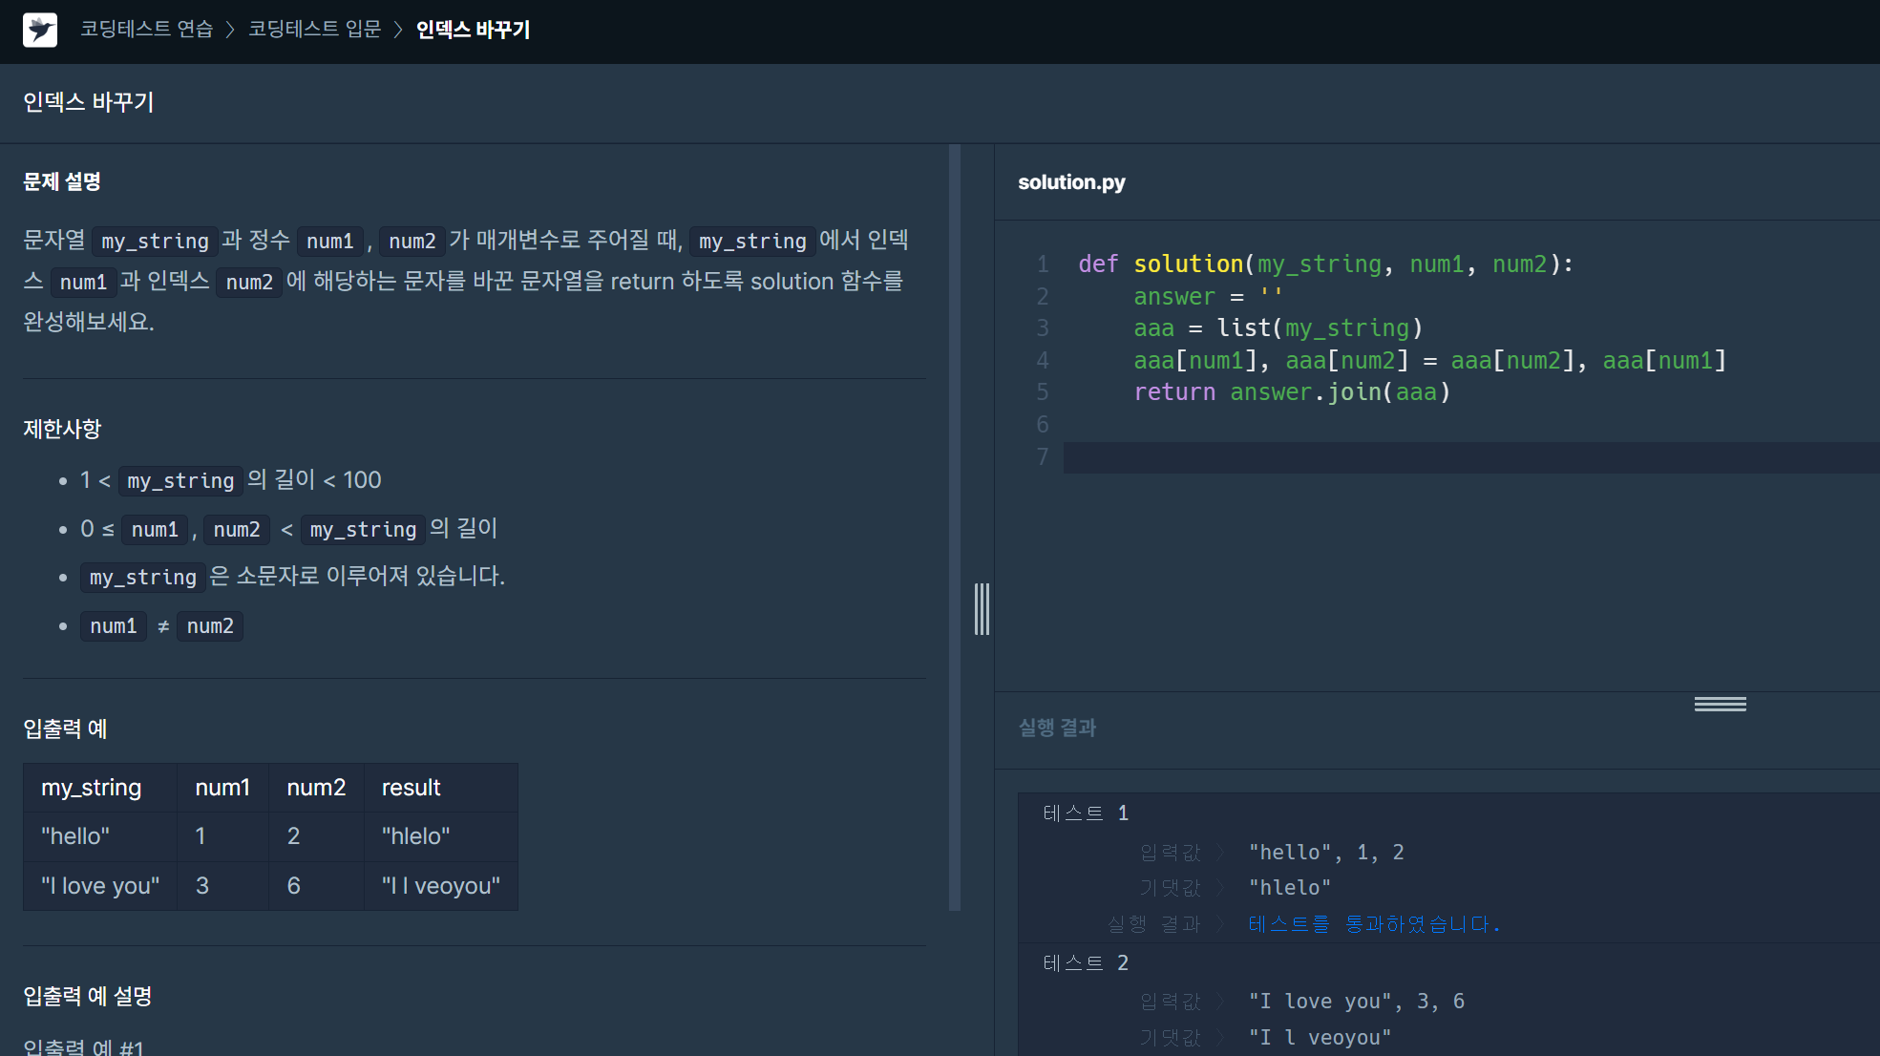Click code line aaa = list(my_string)

point(1278,327)
